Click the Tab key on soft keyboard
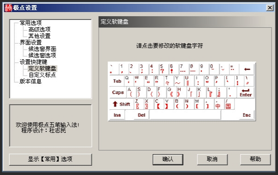The image size is (278, 175). pyautogui.click(x=117, y=81)
